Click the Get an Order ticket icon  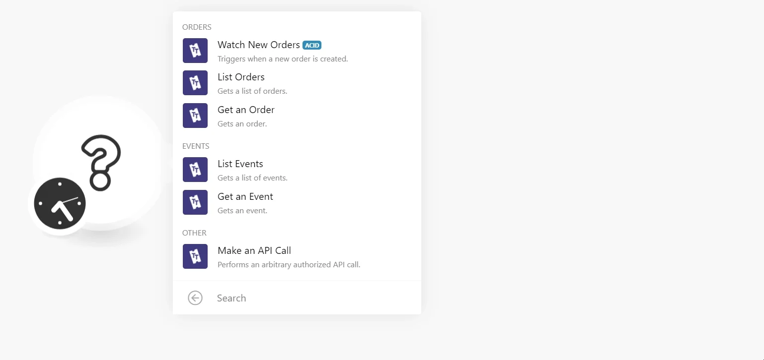195,116
